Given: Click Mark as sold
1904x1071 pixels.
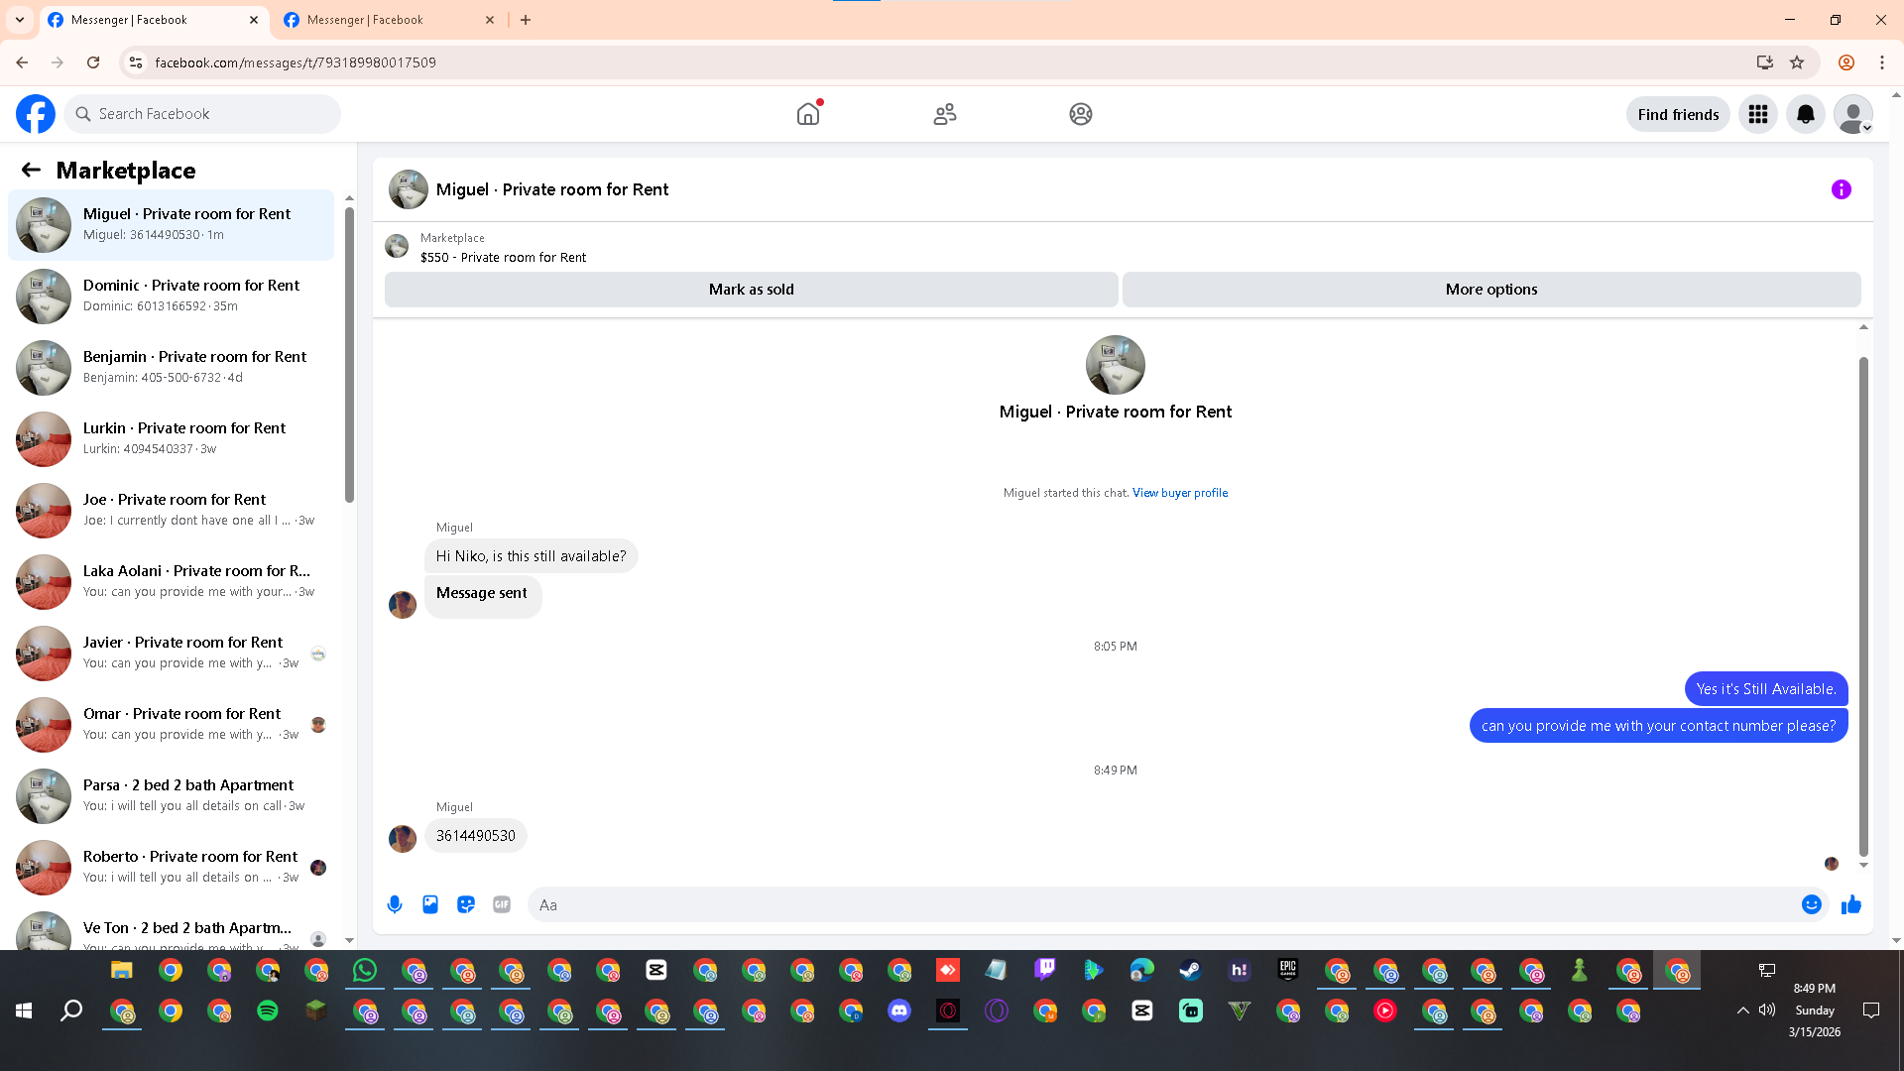Looking at the screenshot, I should pos(752,290).
